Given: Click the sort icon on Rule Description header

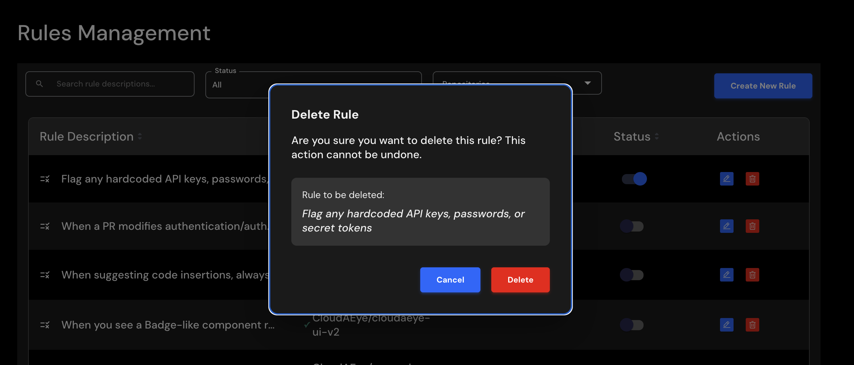Looking at the screenshot, I should coord(140,136).
